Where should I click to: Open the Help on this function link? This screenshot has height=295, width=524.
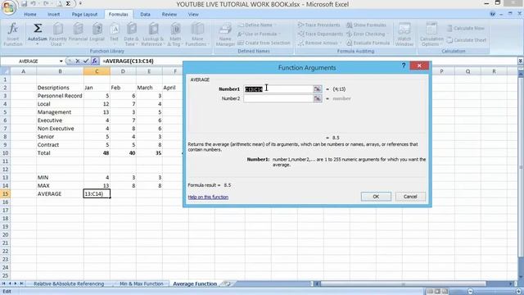208,197
